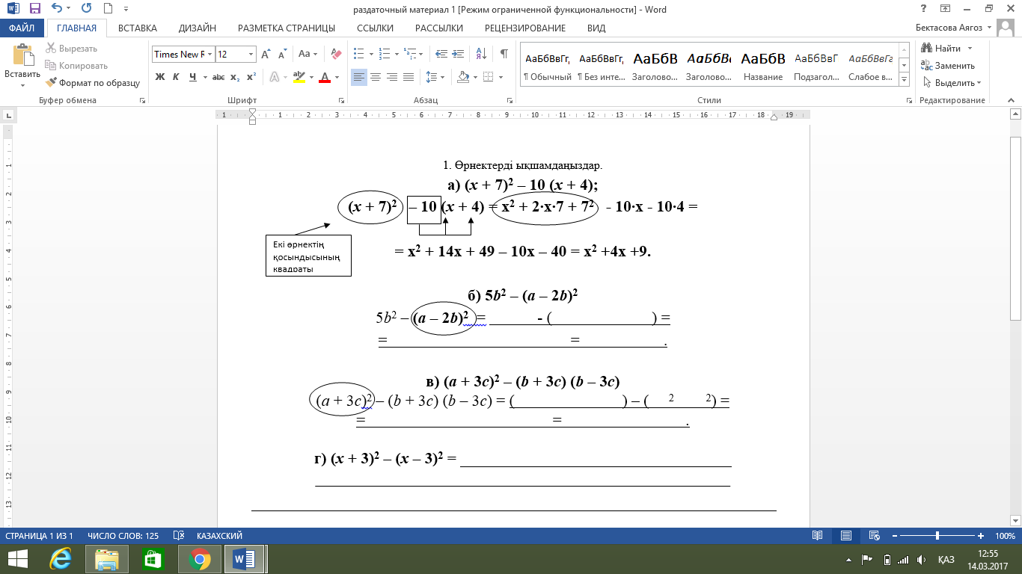Click the zoom slider handle

click(937, 536)
